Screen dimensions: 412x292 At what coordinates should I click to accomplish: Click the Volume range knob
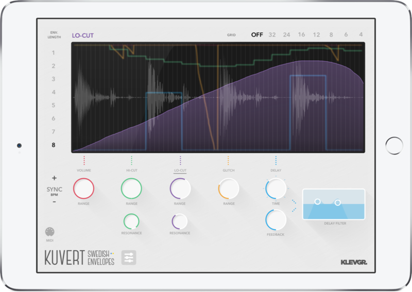[x=83, y=188]
